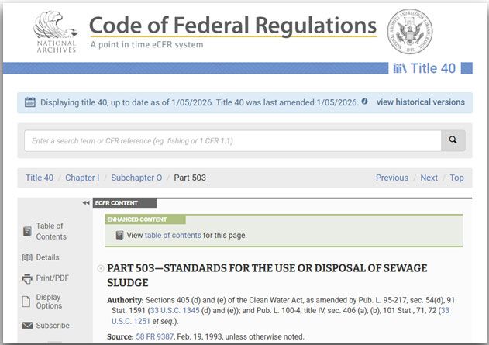489x345 pixels.
Task: Click Previous navigation link
Action: (391, 178)
